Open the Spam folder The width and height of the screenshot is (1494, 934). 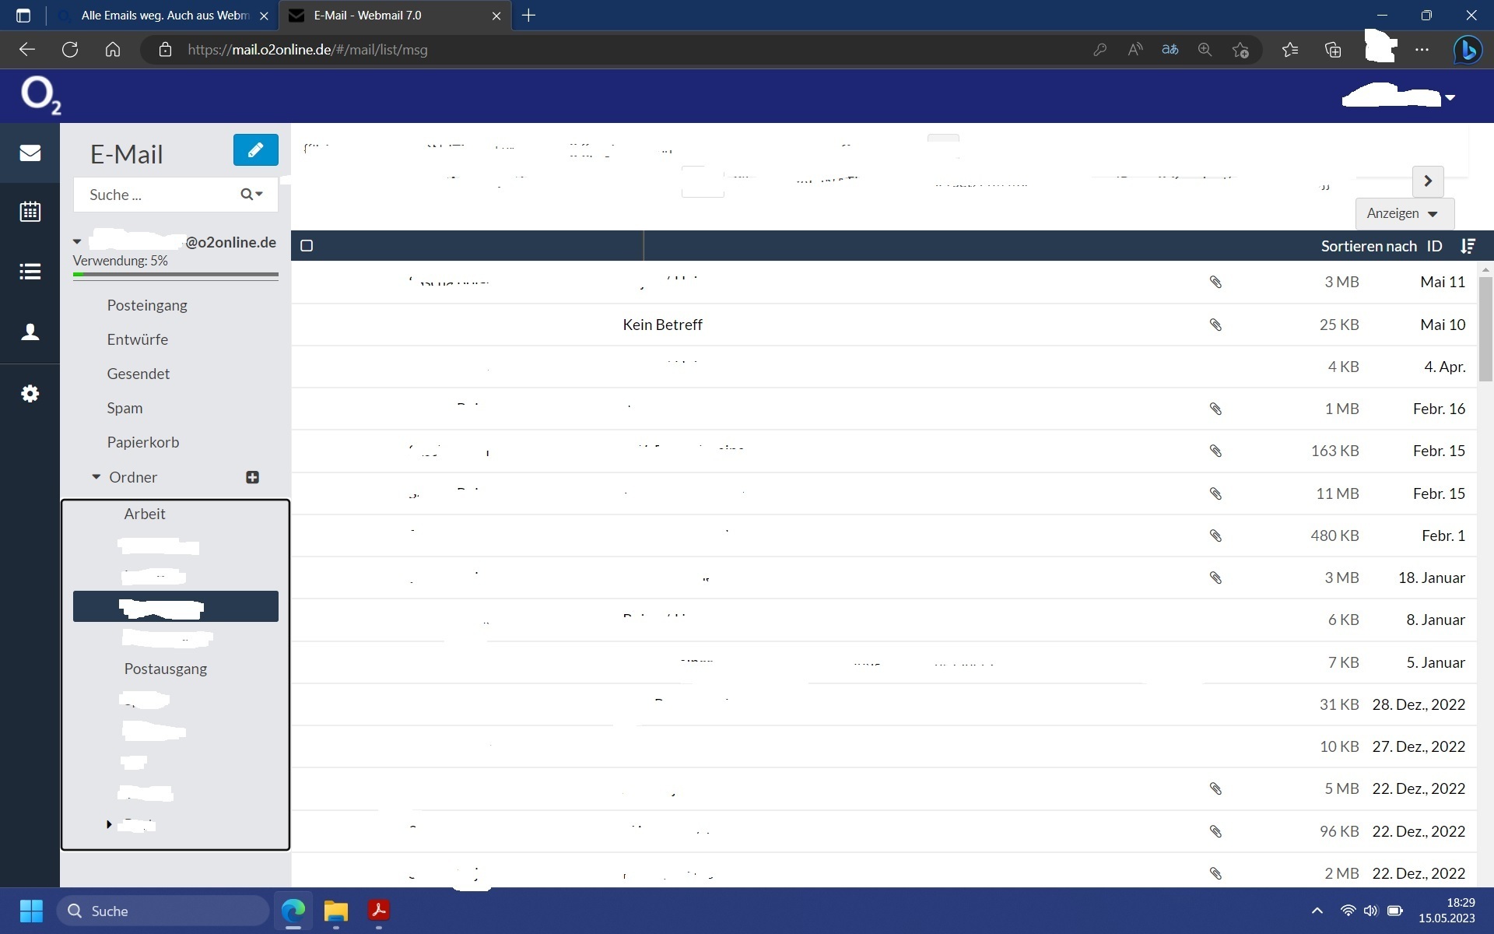click(x=124, y=408)
